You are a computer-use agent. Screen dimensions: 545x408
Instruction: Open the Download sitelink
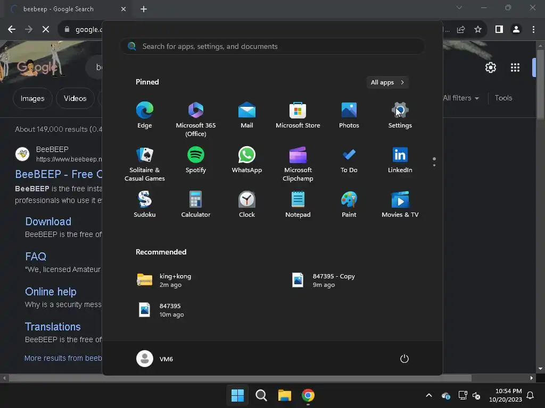coord(48,222)
